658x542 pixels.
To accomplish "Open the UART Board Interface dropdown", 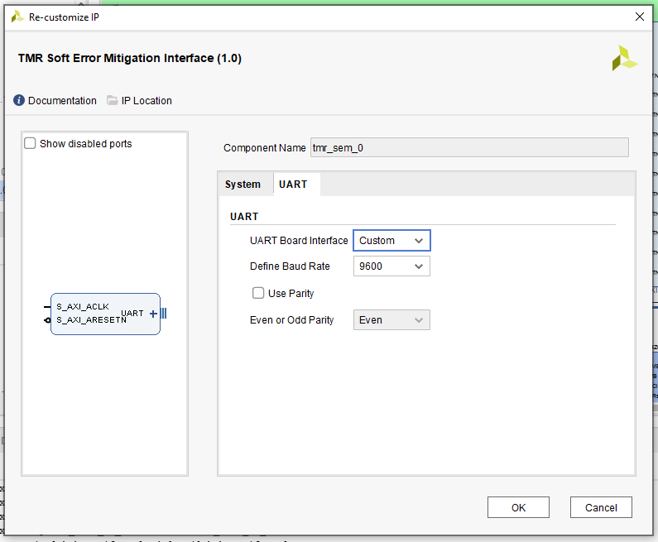I will [391, 240].
